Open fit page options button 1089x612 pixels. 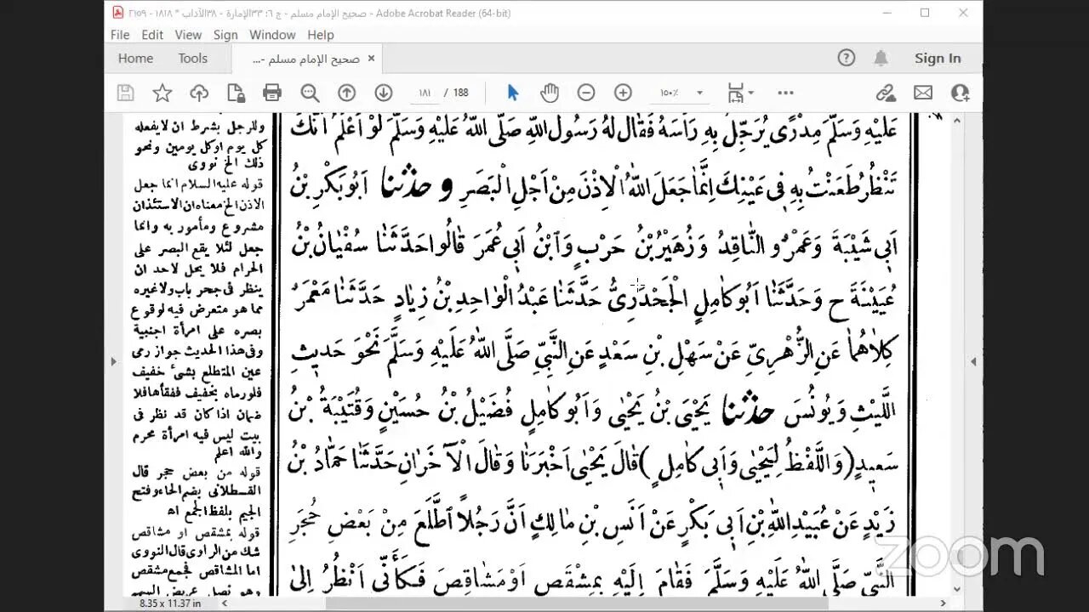pos(740,93)
